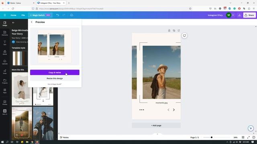This screenshot has width=257, height=144.
Task: Go back from the Preview panel
Action: coord(32,22)
